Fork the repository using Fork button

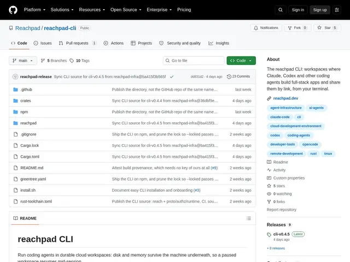tap(297, 28)
